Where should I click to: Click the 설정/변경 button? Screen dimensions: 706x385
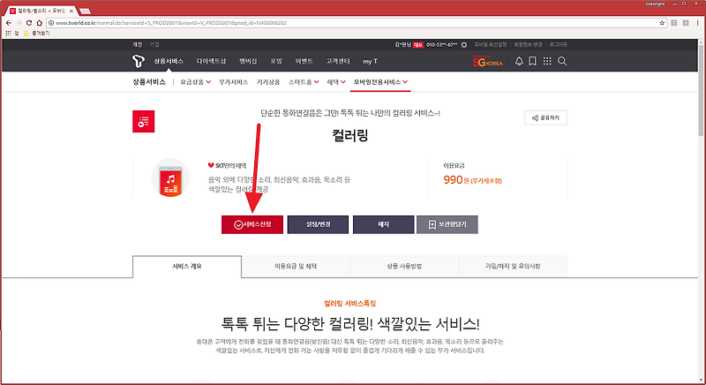(318, 224)
